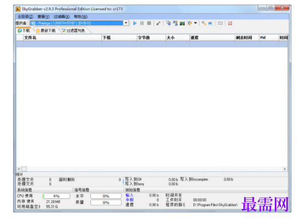Click the blue window toolbar icon
The image size is (298, 220).
pyautogui.click(x=211, y=23)
